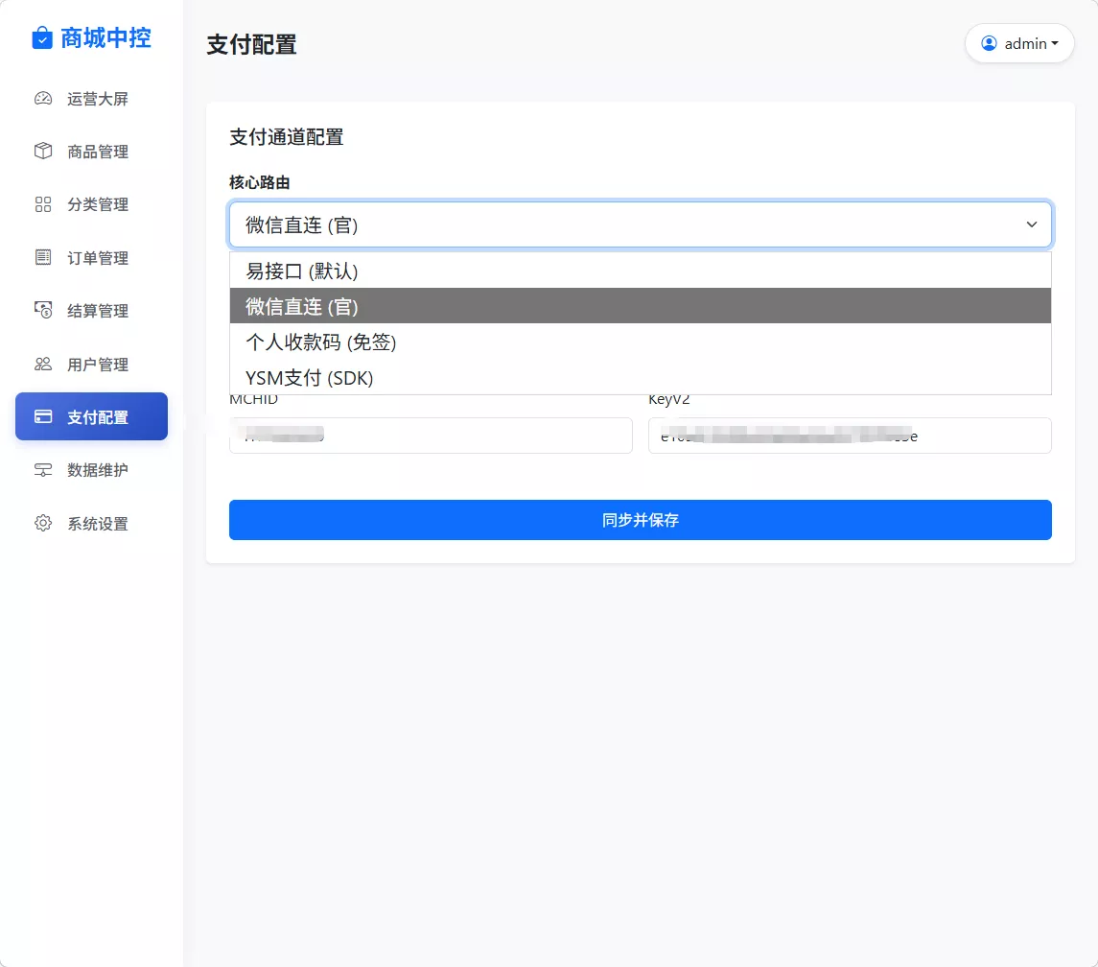This screenshot has height=967, width=1098.
Task: Open the 系统设置 gear icon
Action: 43,523
